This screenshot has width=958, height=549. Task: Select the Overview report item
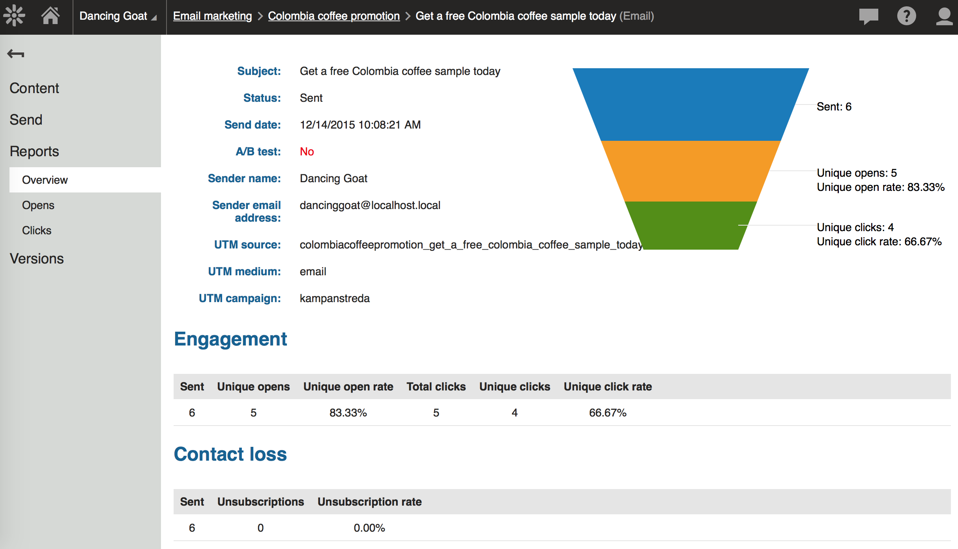coord(45,180)
